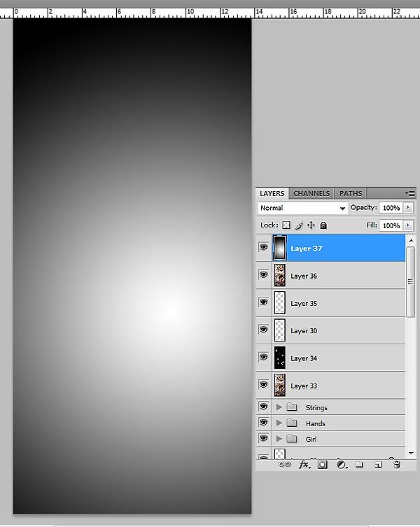This screenshot has height=527, width=420.
Task: Select Layer 30 name
Action: 304,331
